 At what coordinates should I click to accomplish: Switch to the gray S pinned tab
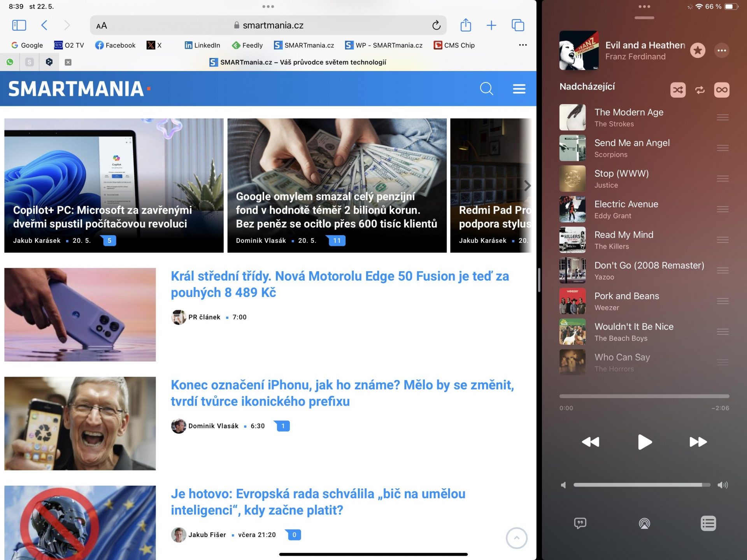click(x=29, y=62)
